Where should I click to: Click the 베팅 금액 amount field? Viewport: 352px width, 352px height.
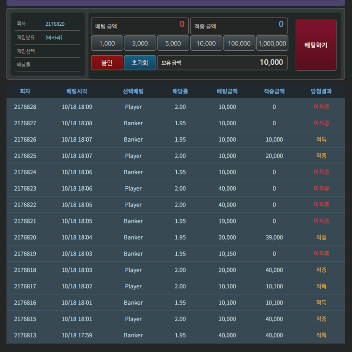point(140,26)
